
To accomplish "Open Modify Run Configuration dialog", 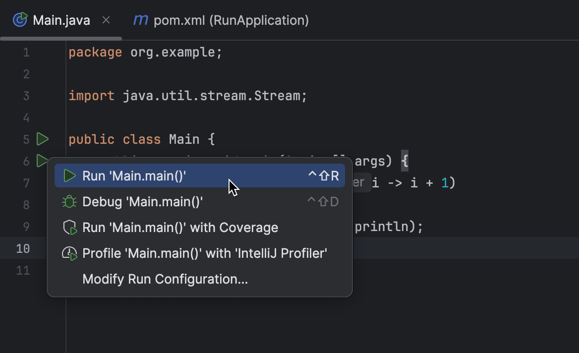I will 165,279.
